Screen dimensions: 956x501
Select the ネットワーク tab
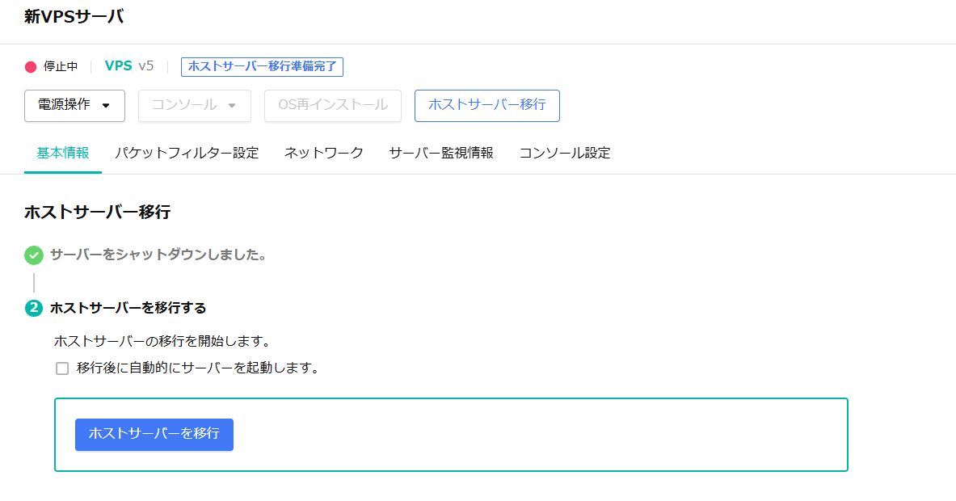tap(323, 152)
